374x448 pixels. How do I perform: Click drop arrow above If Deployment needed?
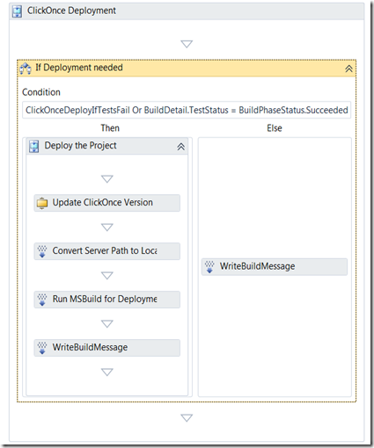pyautogui.click(x=187, y=44)
